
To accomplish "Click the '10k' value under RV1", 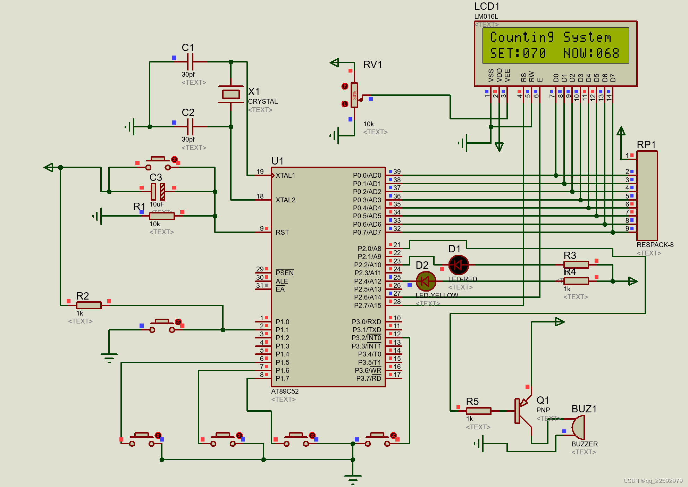I will pyautogui.click(x=368, y=124).
